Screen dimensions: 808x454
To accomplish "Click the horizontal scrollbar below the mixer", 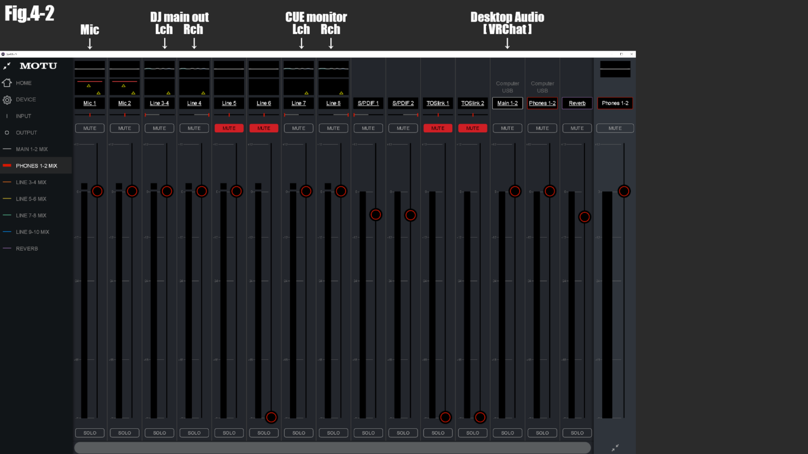I will tap(332, 448).
